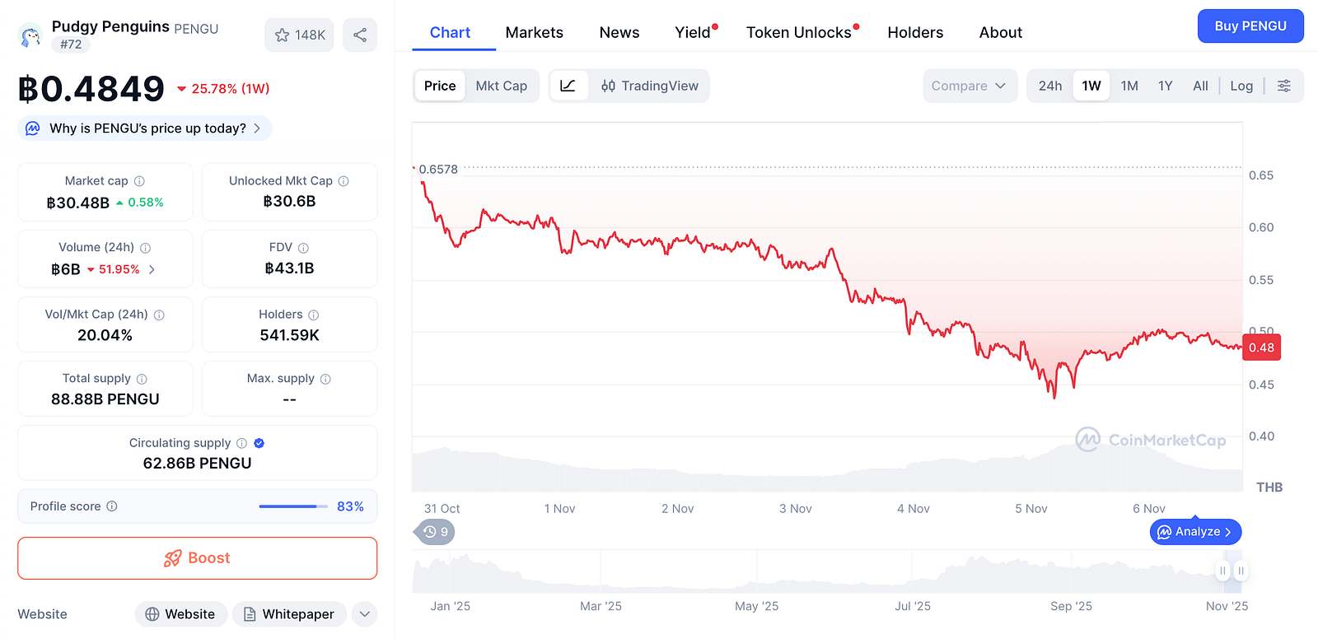Click the 0.48 current price label
The image size is (1318, 639).
click(1261, 347)
